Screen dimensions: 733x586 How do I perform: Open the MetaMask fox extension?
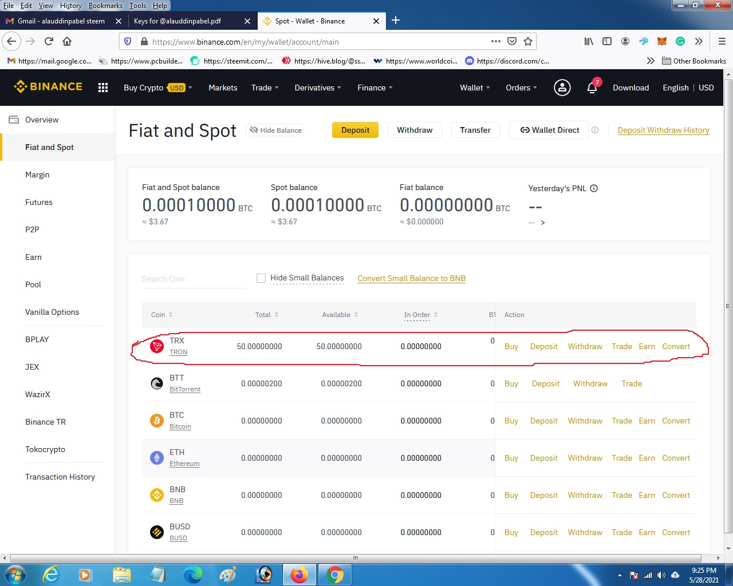tap(662, 41)
